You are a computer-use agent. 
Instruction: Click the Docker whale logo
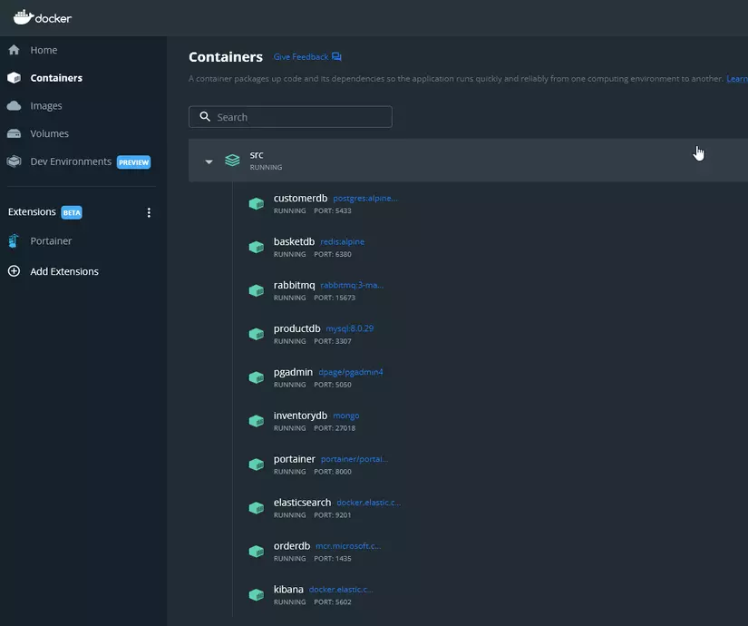[23, 17]
